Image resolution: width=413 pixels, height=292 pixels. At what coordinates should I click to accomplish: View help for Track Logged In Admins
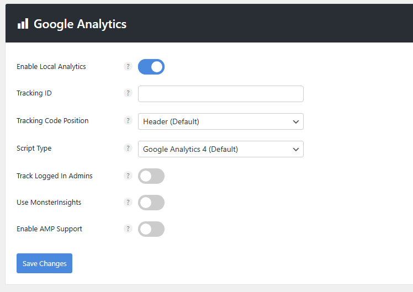(128, 176)
